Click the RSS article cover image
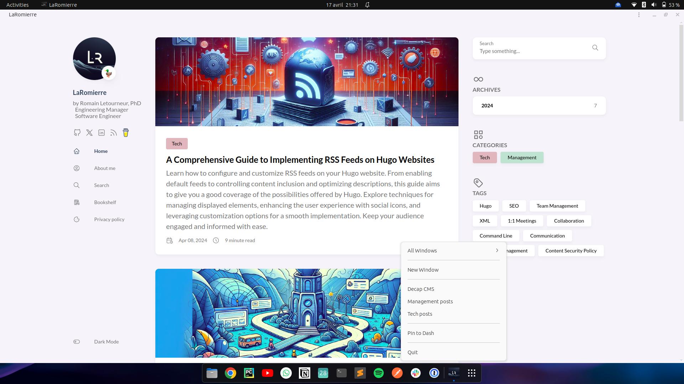Image resolution: width=684 pixels, height=384 pixels. tap(307, 82)
